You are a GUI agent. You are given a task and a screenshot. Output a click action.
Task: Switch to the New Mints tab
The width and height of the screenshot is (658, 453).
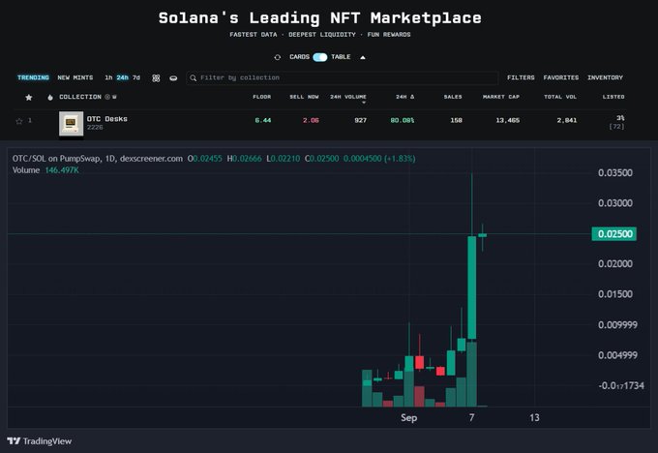click(75, 77)
